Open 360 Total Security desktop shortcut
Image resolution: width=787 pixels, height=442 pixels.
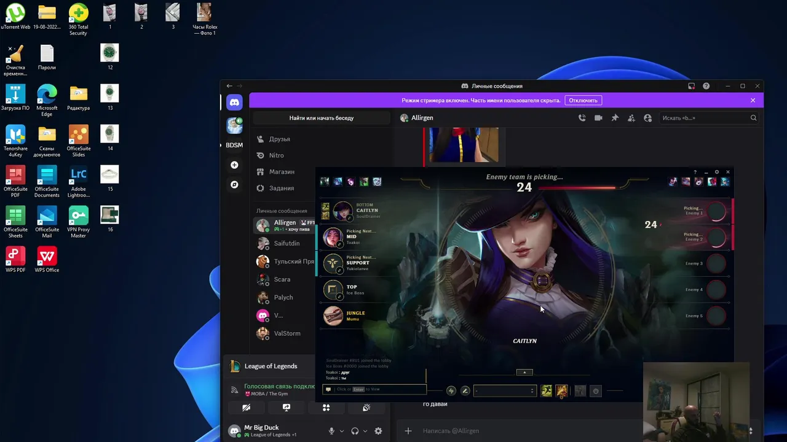78,20
